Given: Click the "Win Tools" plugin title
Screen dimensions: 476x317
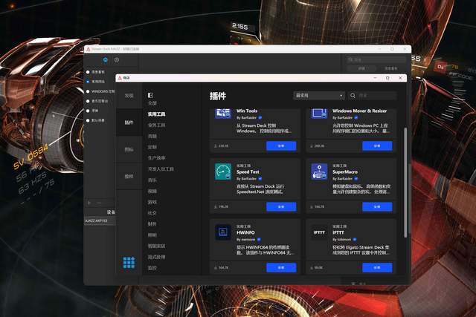Looking at the screenshot, I should [x=247, y=111].
